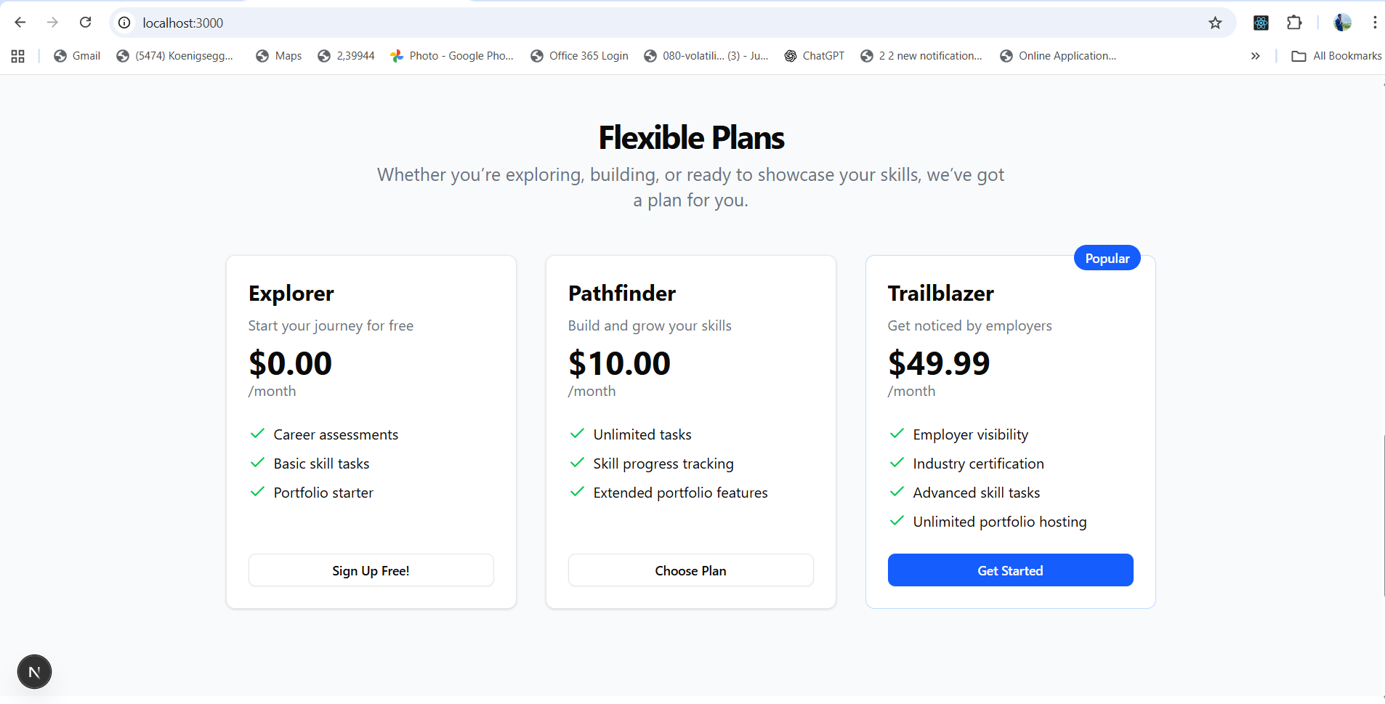Open the apps grid icon
The width and height of the screenshot is (1385, 704).
point(18,56)
